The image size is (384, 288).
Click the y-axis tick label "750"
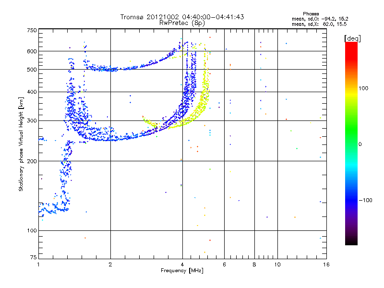[x=32, y=30]
